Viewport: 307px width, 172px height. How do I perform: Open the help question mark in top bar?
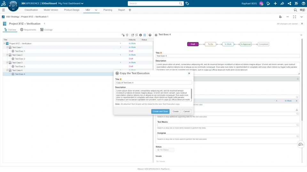tap(303, 4)
